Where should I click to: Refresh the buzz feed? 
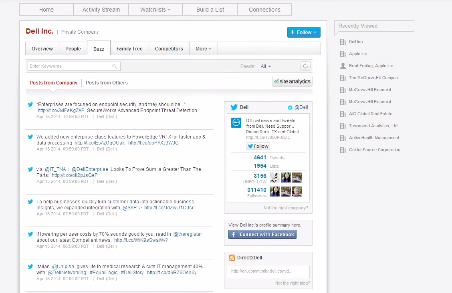pos(305,66)
